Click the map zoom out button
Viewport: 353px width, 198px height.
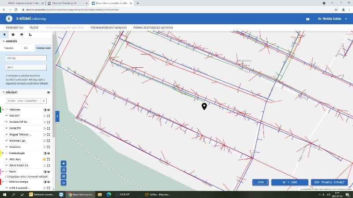coord(64,176)
